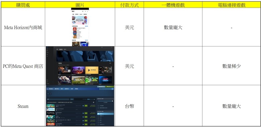Click the 購買處 header cell
The width and height of the screenshot is (261, 127).
pyautogui.click(x=23, y=5)
